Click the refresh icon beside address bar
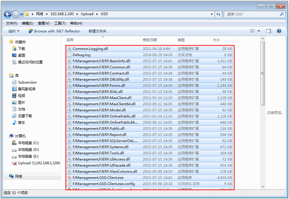This screenshot has width=289, height=199. coord(218,14)
